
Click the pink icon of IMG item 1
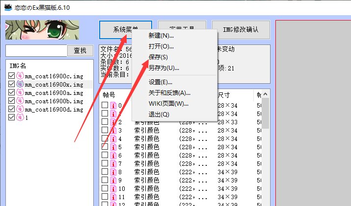coord(20,117)
